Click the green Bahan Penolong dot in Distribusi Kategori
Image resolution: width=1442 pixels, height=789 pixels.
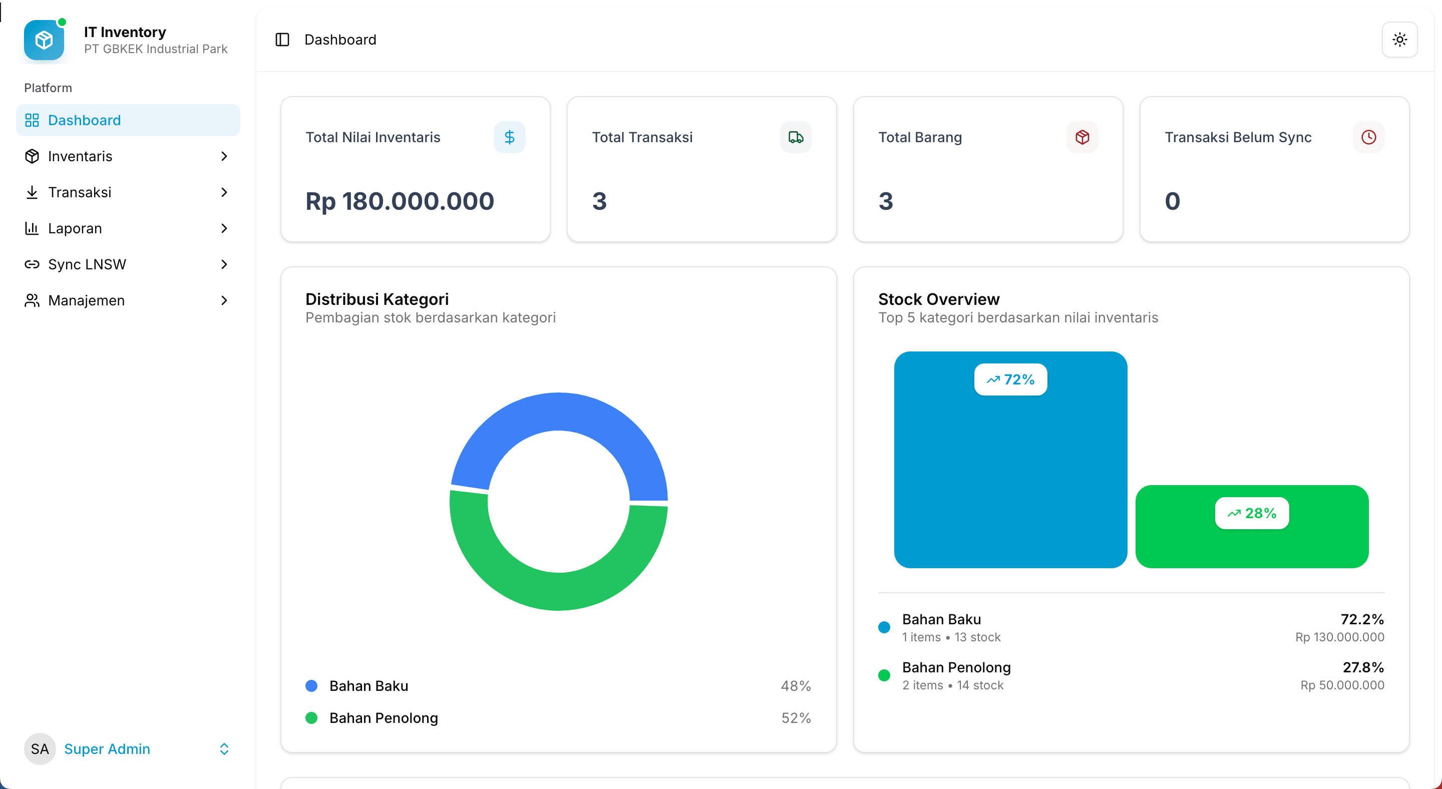pos(311,717)
